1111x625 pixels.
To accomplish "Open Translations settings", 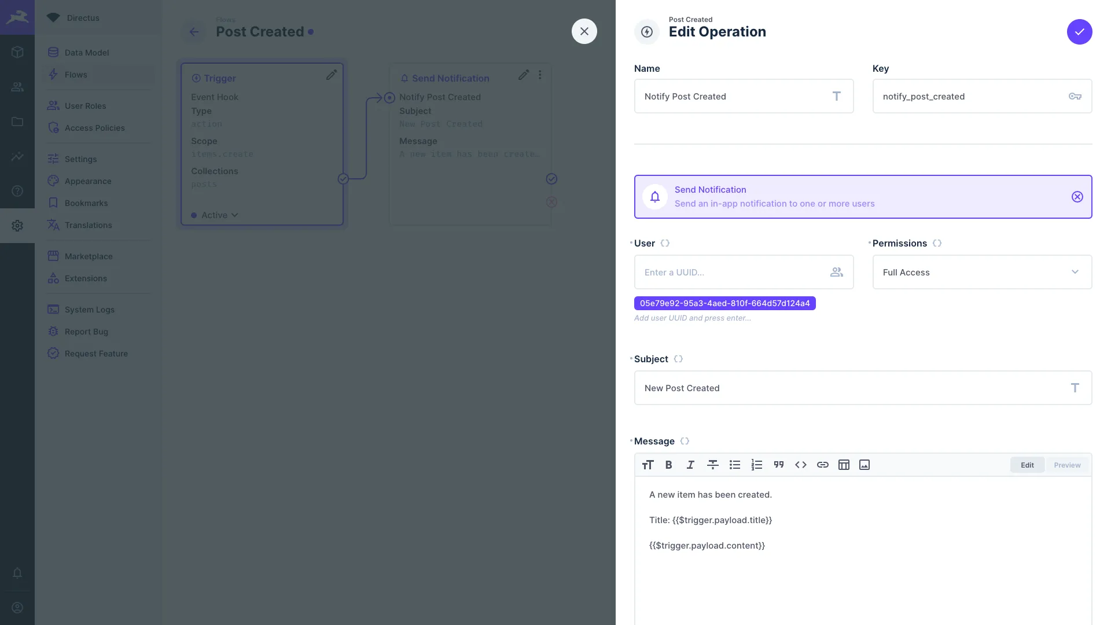I will (x=99, y=225).
